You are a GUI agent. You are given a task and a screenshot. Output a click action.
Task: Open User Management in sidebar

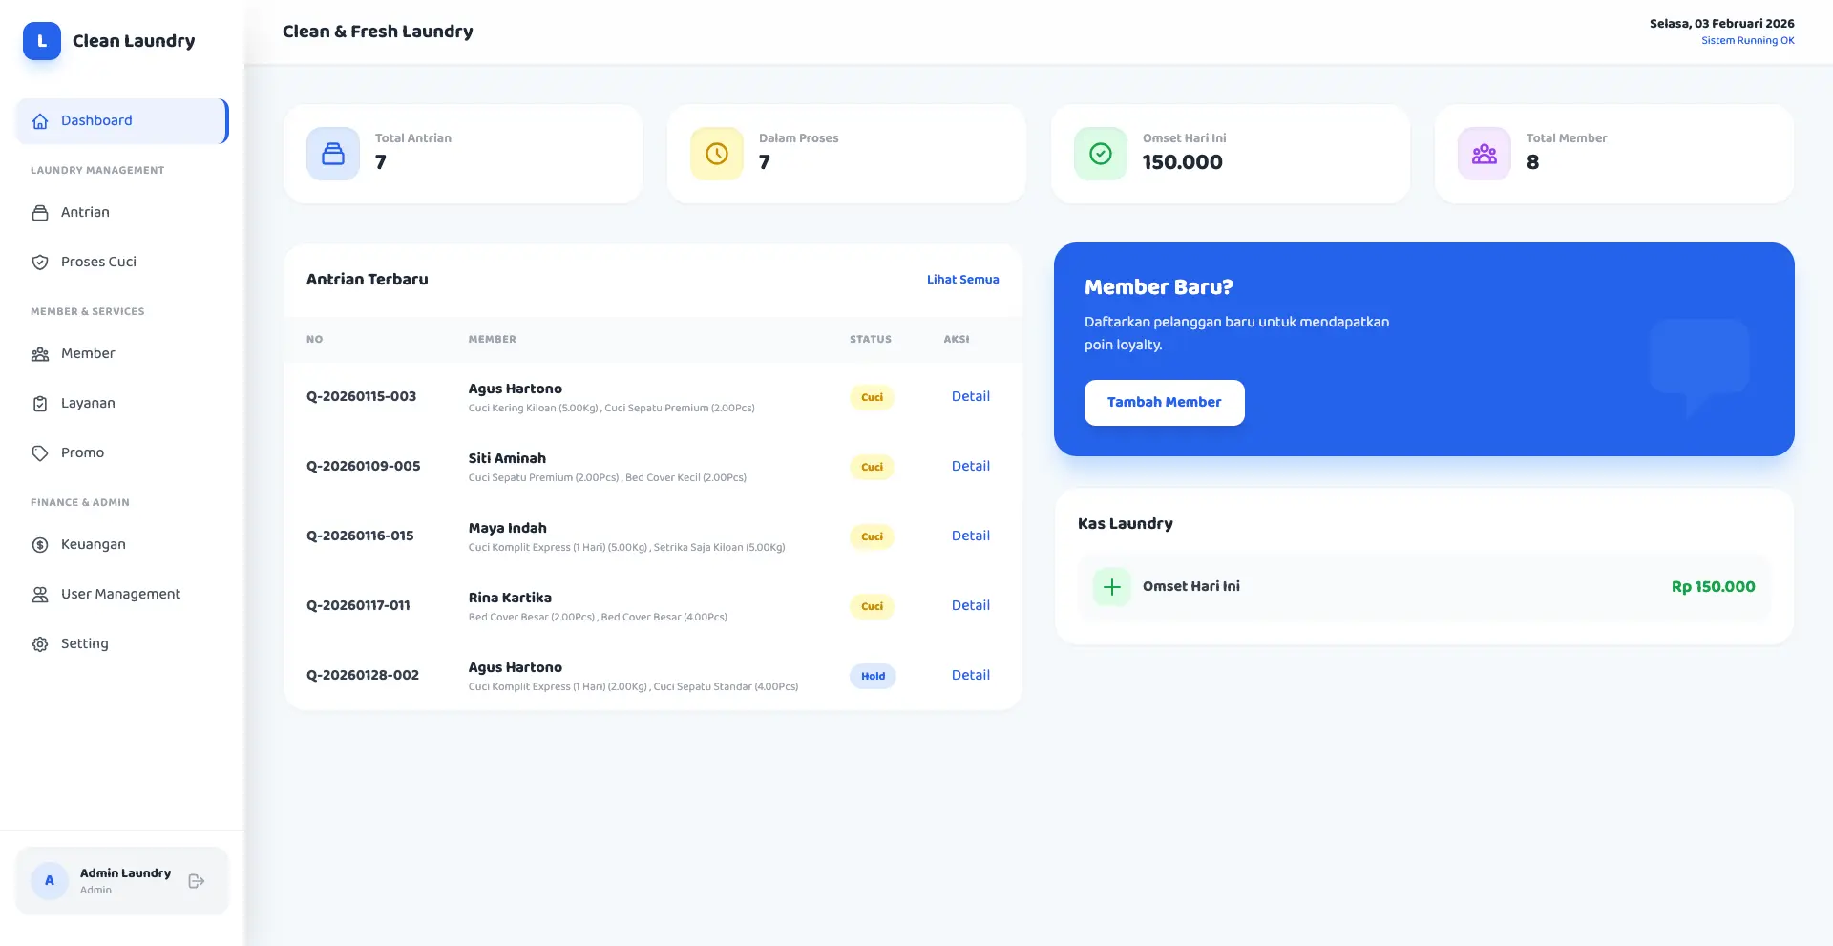point(120,595)
